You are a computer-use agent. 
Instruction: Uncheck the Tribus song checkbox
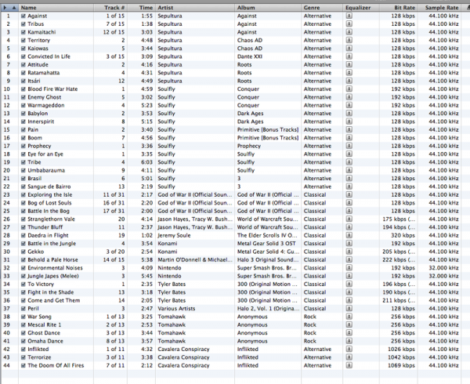[15, 24]
